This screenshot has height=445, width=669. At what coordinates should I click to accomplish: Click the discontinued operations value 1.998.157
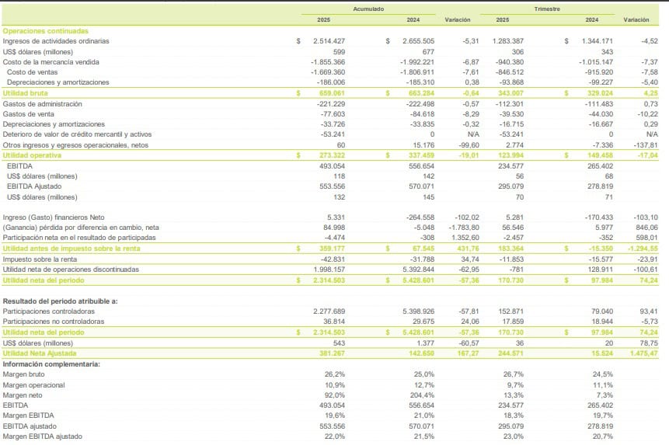(329, 269)
